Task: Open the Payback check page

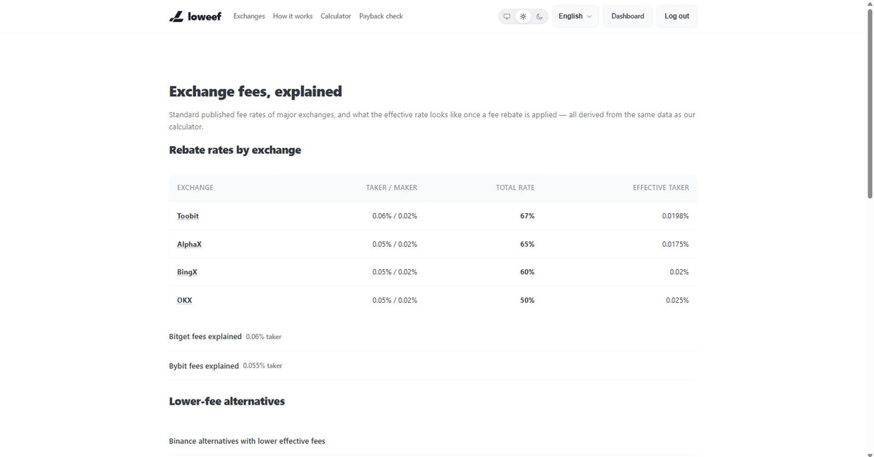Action: [x=381, y=16]
